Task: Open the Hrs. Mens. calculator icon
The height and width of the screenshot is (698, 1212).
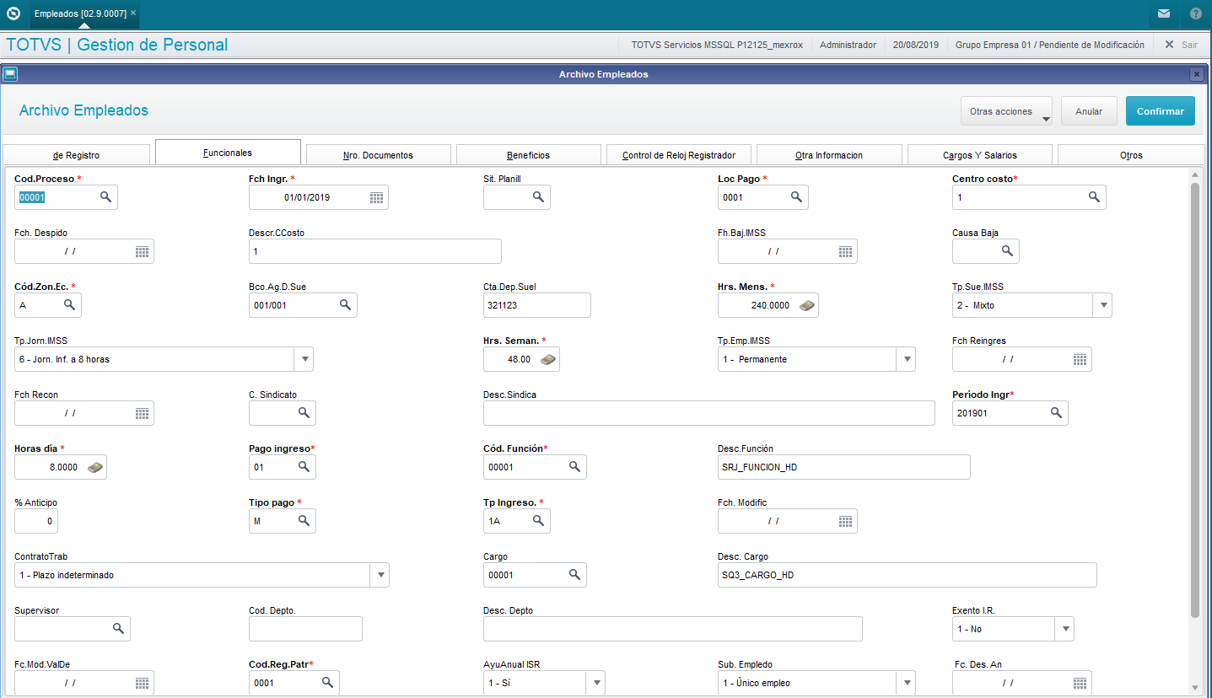Action: (x=807, y=305)
